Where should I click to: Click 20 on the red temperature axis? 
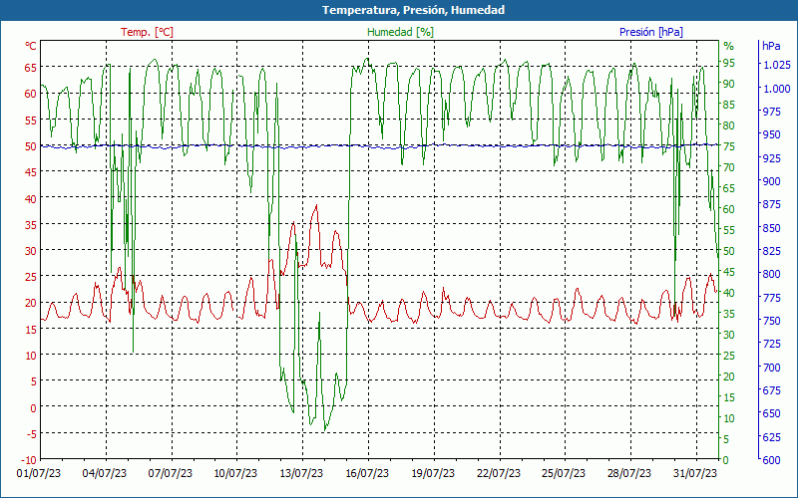31,303
